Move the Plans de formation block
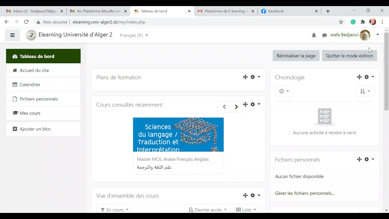Screen dimensions: 389x219 pos(245,77)
